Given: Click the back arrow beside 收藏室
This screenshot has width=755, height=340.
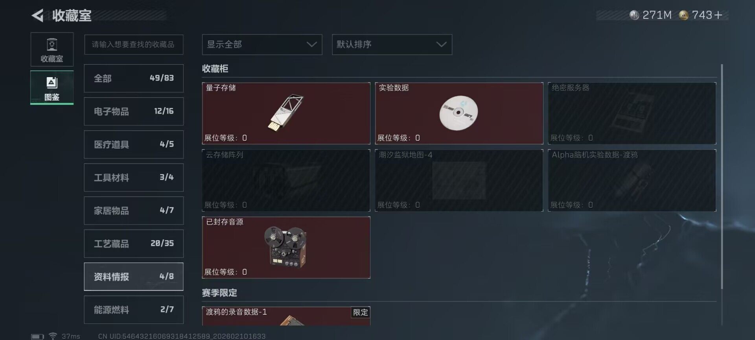Looking at the screenshot, I should [x=37, y=16].
